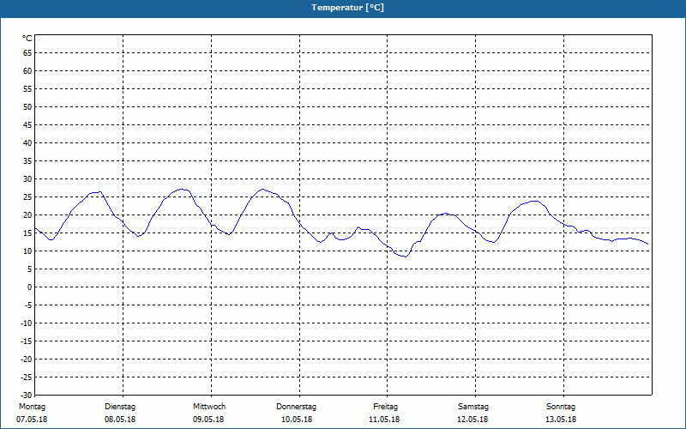Click the Mittwoch day label
The image size is (686, 429).
point(209,407)
